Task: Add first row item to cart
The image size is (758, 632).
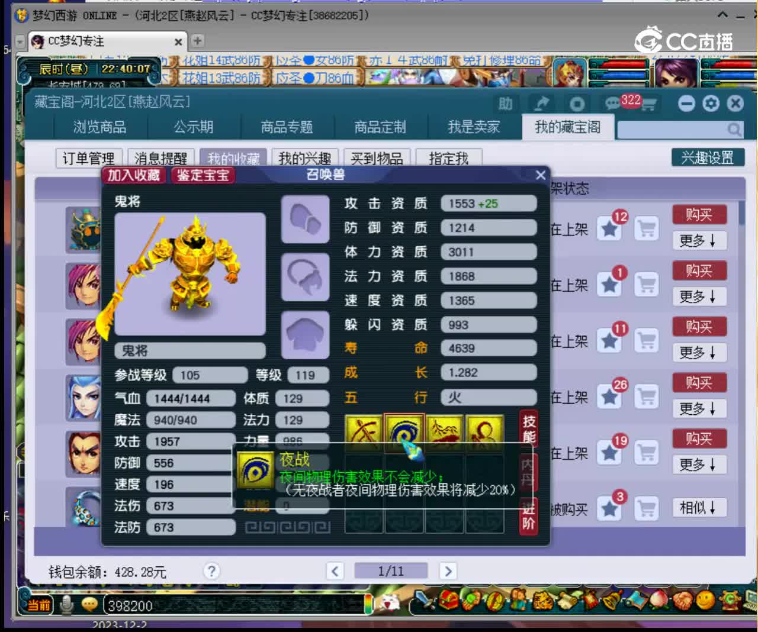Action: pos(647,228)
